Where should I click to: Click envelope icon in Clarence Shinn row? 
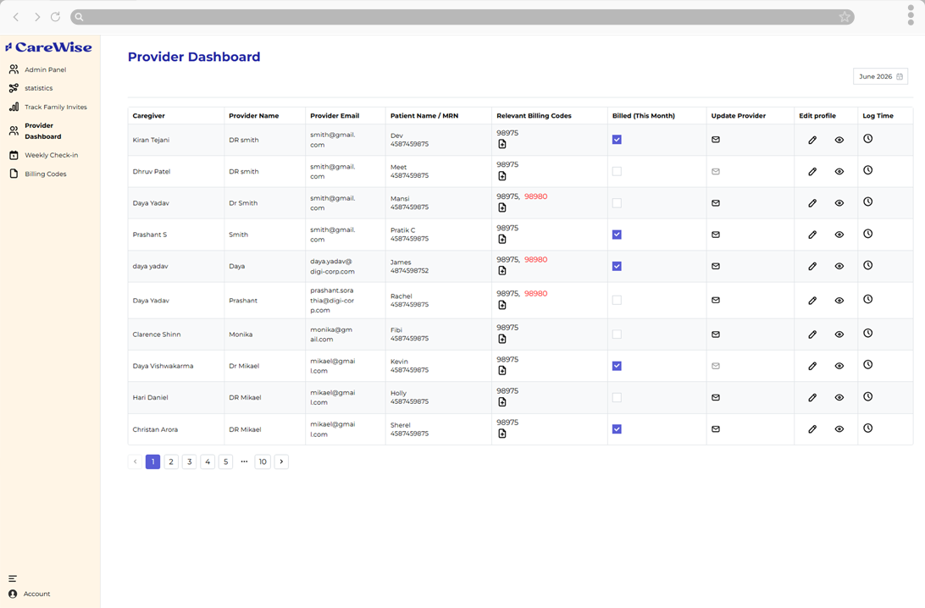(716, 334)
